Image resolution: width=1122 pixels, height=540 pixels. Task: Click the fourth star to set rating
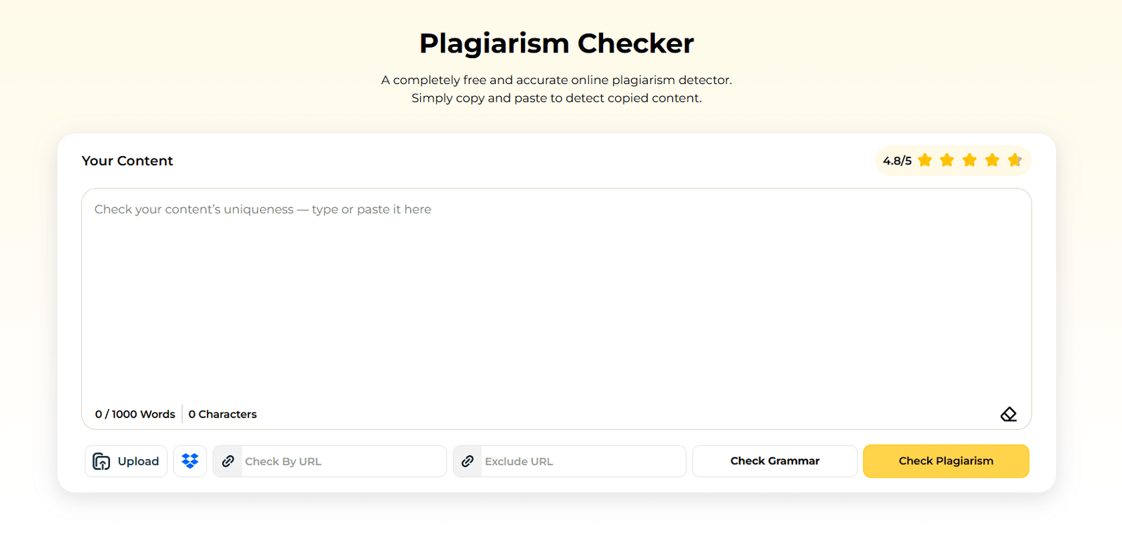[x=992, y=160]
